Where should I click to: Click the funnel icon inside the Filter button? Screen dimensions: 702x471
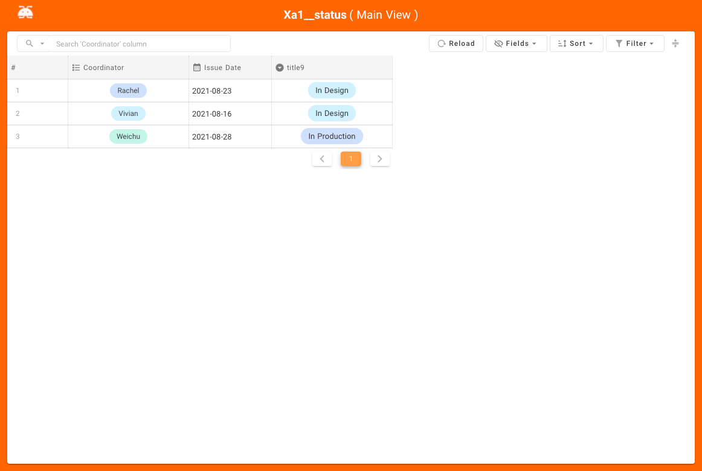pos(619,43)
